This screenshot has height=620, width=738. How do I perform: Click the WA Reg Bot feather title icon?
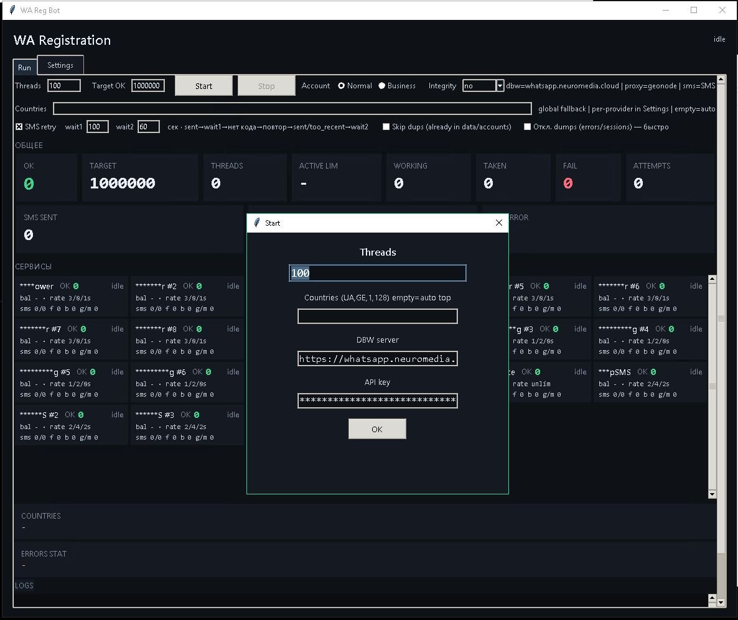pos(12,10)
